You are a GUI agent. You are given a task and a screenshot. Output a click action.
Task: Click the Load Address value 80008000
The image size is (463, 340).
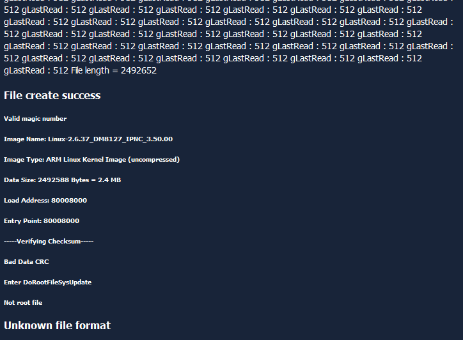pos(69,201)
